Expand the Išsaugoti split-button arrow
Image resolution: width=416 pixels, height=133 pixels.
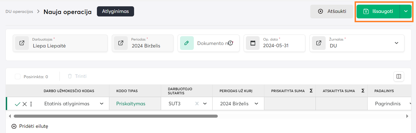coord(406,12)
